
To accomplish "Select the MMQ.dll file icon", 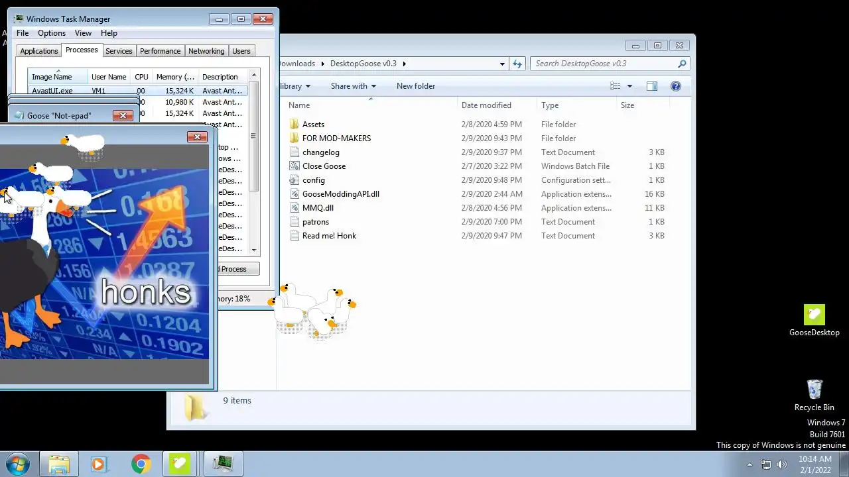I will click(294, 208).
